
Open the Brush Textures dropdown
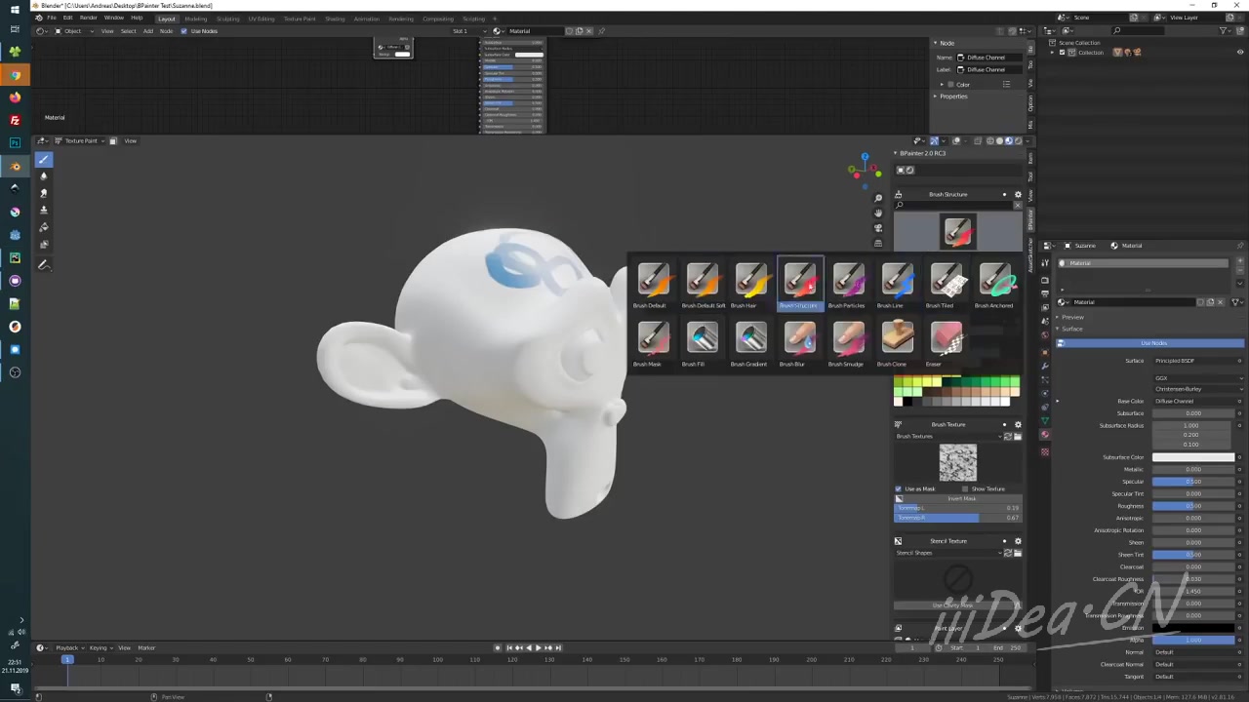click(x=948, y=436)
